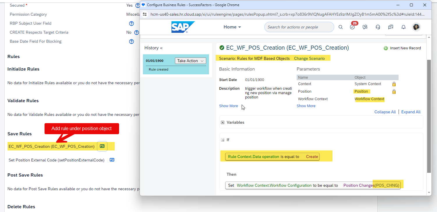Click Set Position External Code rule text
Viewport: 437px width, 212px height.
coord(56,160)
